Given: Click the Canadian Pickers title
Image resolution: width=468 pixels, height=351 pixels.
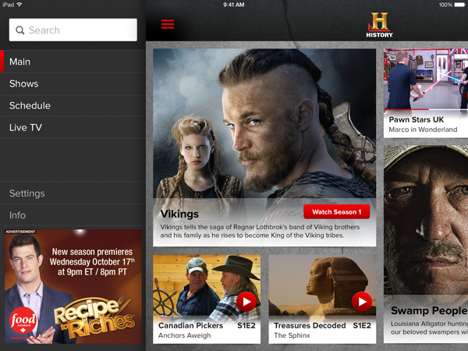Looking at the screenshot, I should tap(191, 325).
